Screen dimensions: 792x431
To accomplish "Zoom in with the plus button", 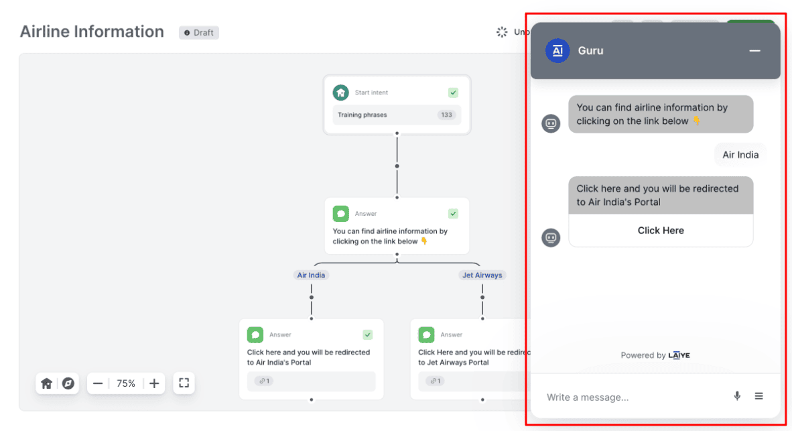I will click(x=154, y=383).
